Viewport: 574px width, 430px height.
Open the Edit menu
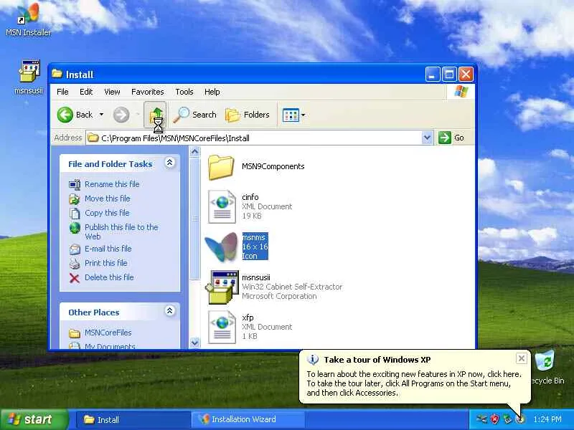pyautogui.click(x=86, y=92)
